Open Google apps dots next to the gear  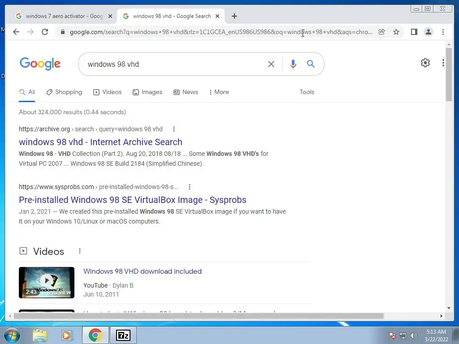click(x=443, y=63)
